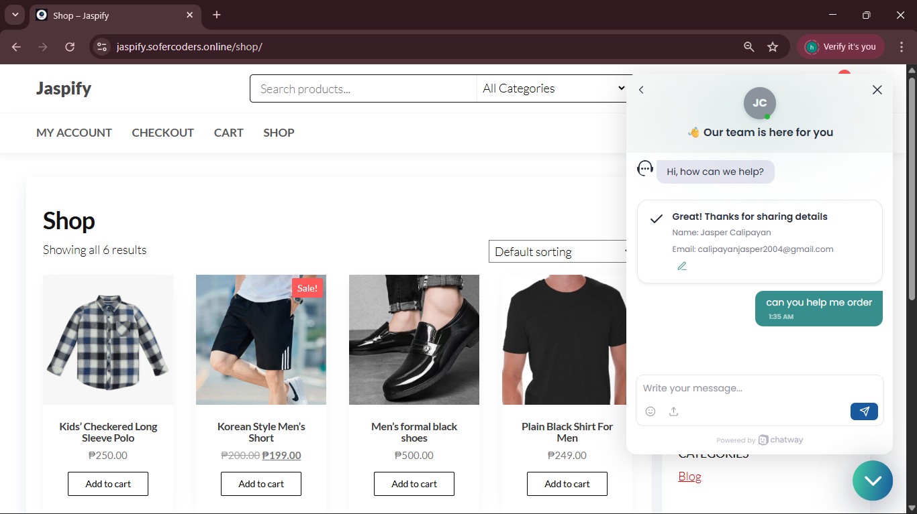Click the emoji picker icon in chat
Screen dimensions: 917x514
[x=650, y=411]
